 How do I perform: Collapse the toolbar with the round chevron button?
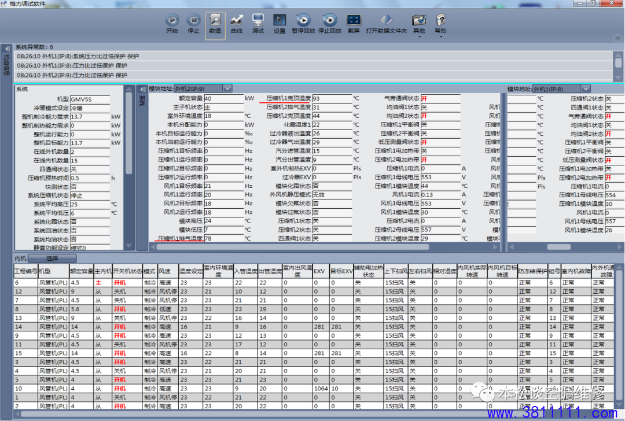pos(618,38)
